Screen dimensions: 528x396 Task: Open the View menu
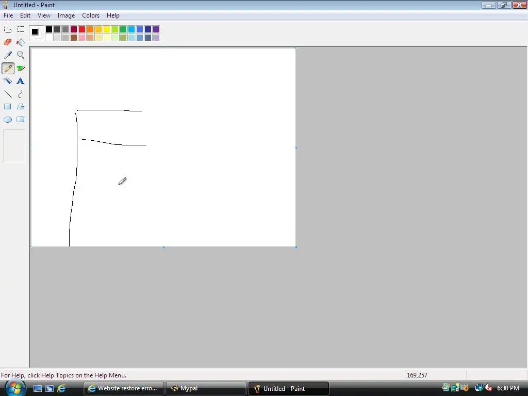coord(44,15)
